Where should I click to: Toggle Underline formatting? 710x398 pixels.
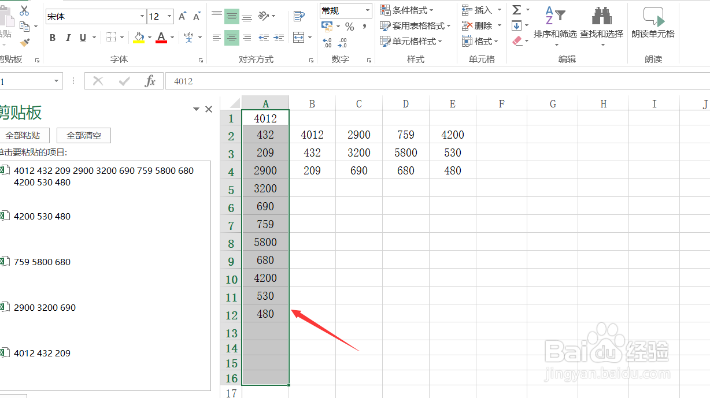point(83,38)
